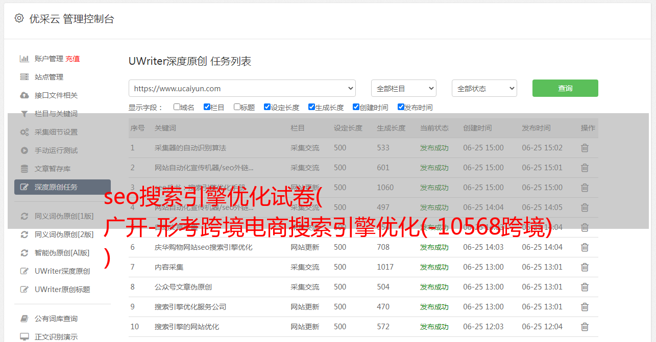This screenshot has width=656, height=342.
Task: Open 接口文件相关 link
Action: (56, 95)
